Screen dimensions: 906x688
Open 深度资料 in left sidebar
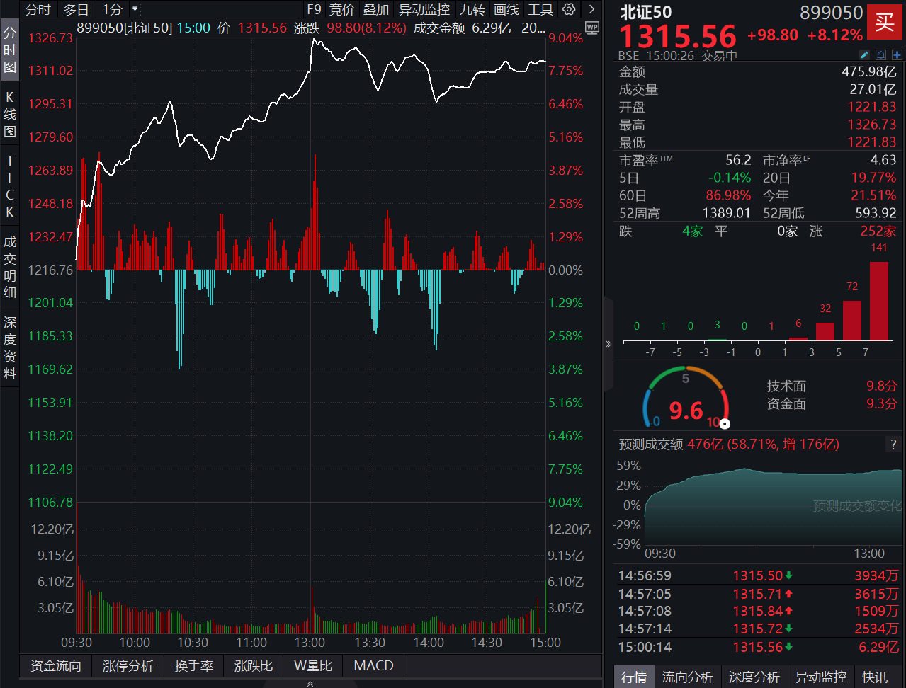click(x=9, y=347)
